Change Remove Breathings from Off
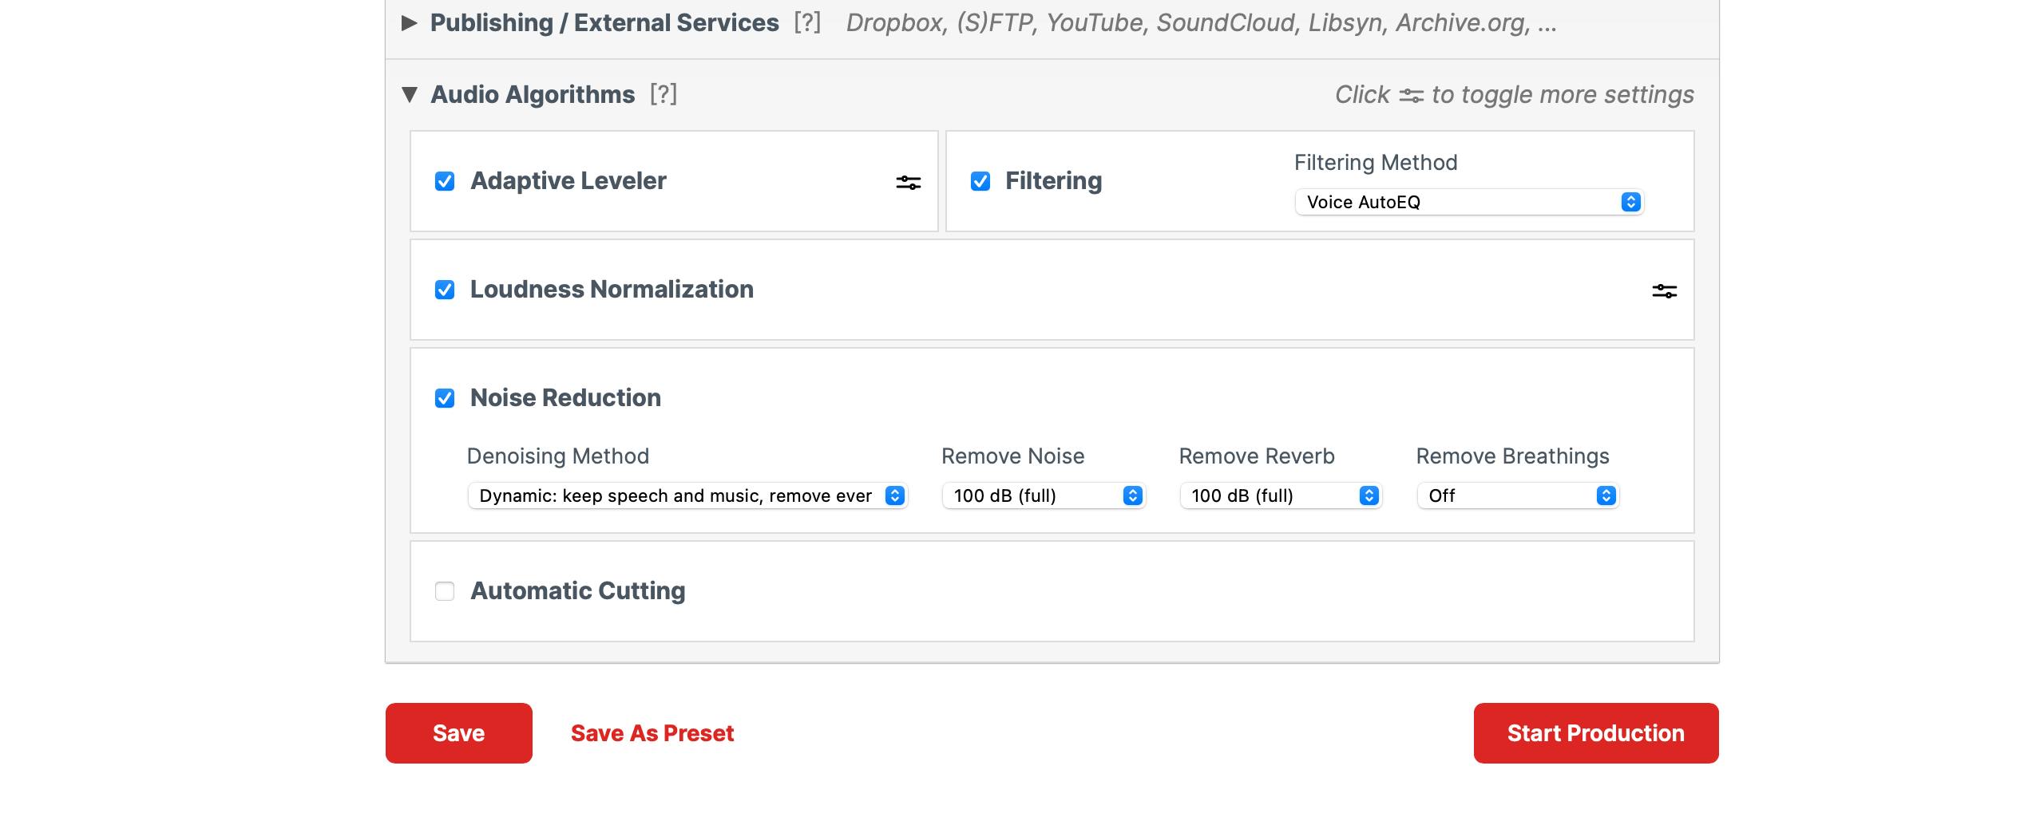 (x=1517, y=495)
